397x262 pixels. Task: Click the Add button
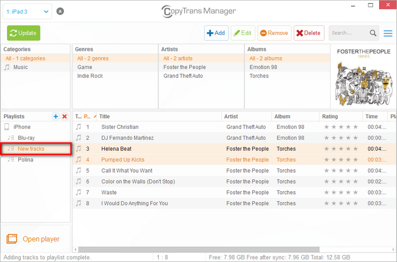pos(216,33)
